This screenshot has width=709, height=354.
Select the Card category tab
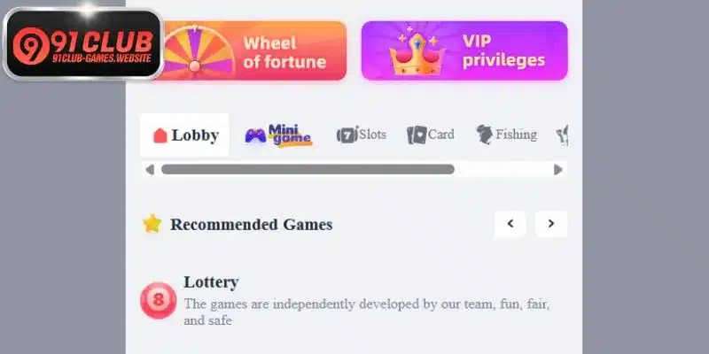click(x=431, y=135)
